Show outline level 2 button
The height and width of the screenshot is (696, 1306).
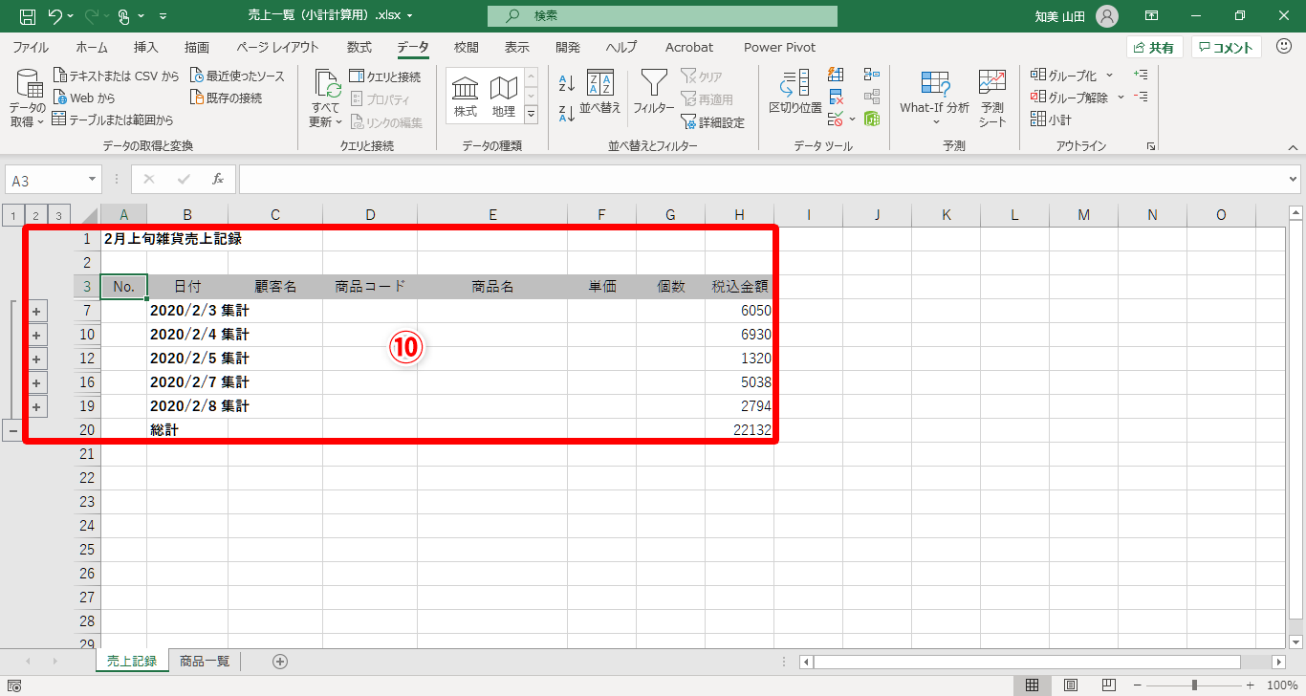[36, 215]
